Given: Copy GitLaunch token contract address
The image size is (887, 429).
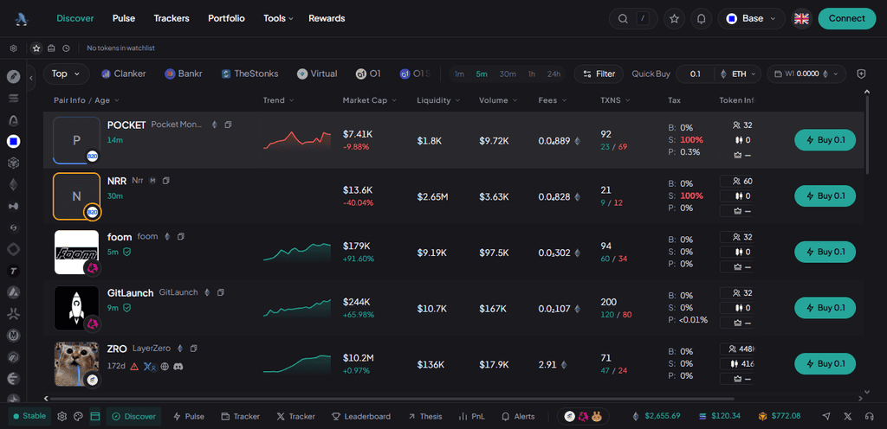Looking at the screenshot, I should [x=221, y=292].
